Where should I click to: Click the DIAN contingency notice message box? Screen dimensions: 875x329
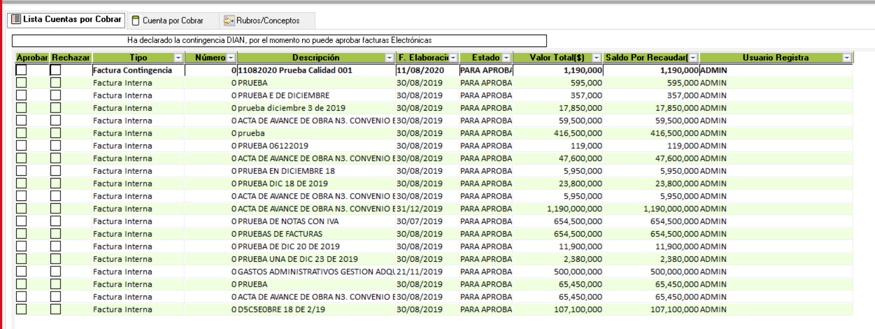pyautogui.click(x=279, y=41)
